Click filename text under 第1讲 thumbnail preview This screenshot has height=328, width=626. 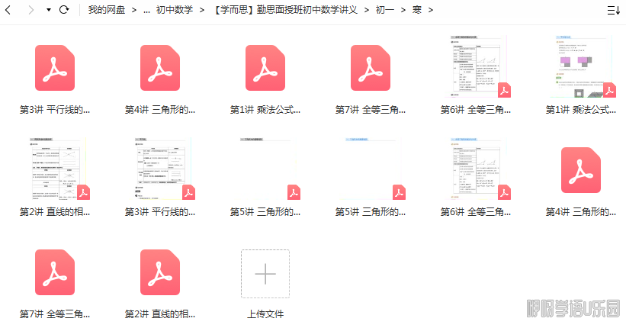pyautogui.click(x=581, y=110)
